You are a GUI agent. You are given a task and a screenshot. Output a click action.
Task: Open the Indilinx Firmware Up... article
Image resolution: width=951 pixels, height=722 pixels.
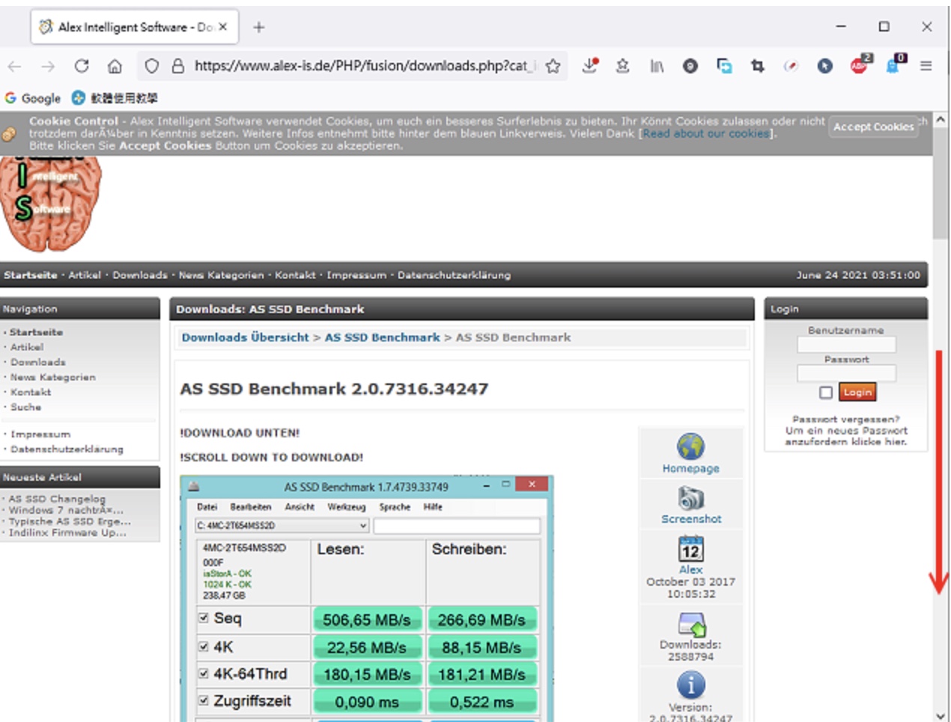pos(67,532)
